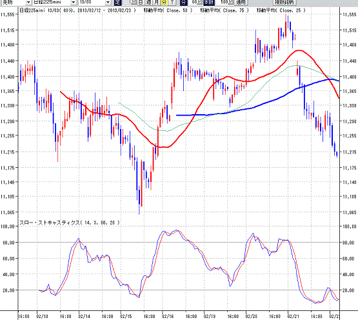The height and width of the screenshot is (320, 358).
Task: Select the 月 monthly timeframe button
Action: [x=156, y=3]
